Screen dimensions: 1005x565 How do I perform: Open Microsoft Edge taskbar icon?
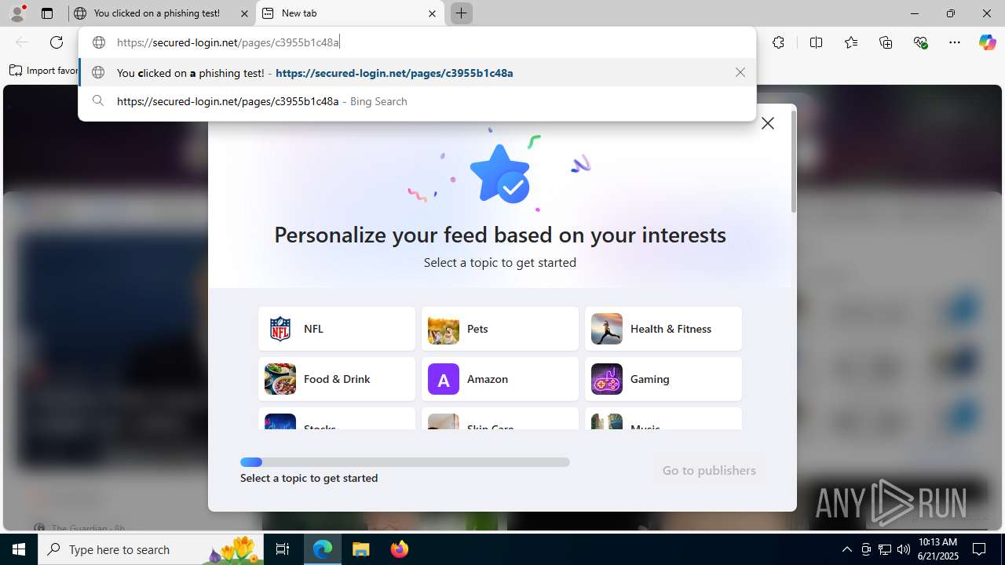click(323, 549)
